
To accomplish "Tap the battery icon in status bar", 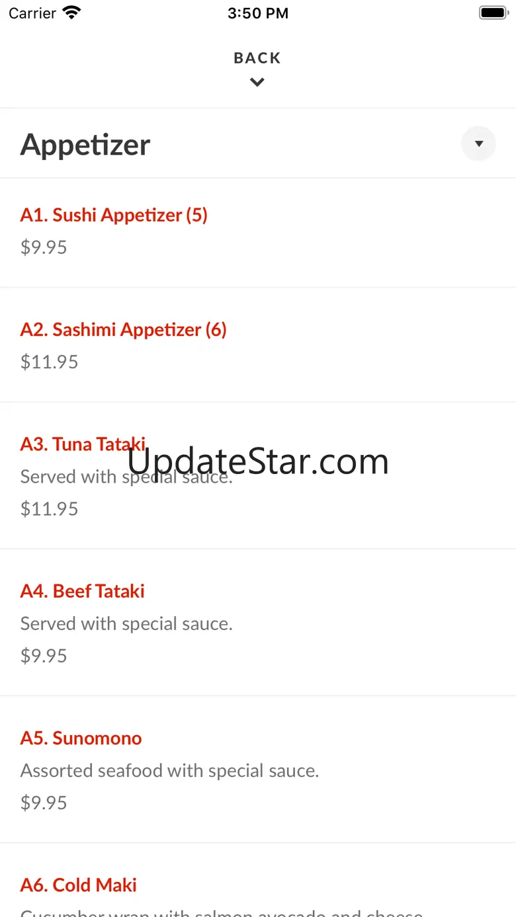I will pyautogui.click(x=493, y=13).
